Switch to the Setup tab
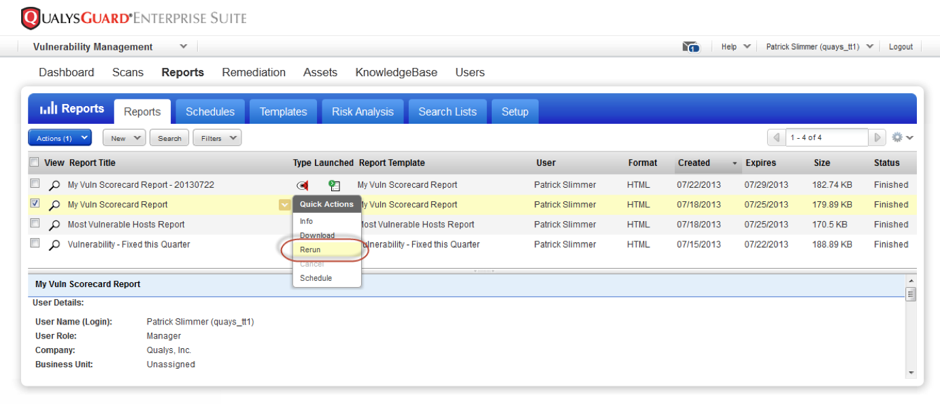940x404 pixels. (x=515, y=112)
